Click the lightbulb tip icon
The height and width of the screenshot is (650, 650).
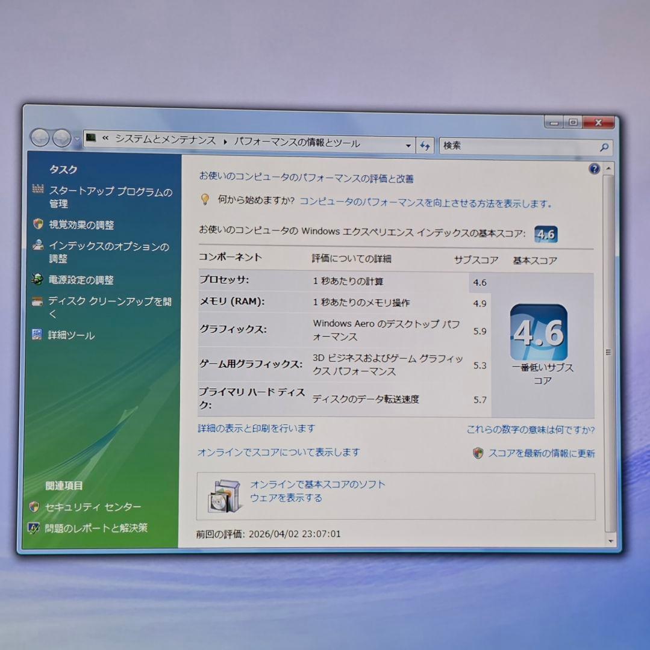pyautogui.click(x=205, y=199)
